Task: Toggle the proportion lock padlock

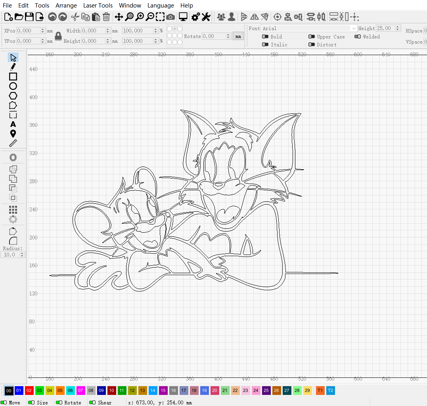Action: click(58, 36)
